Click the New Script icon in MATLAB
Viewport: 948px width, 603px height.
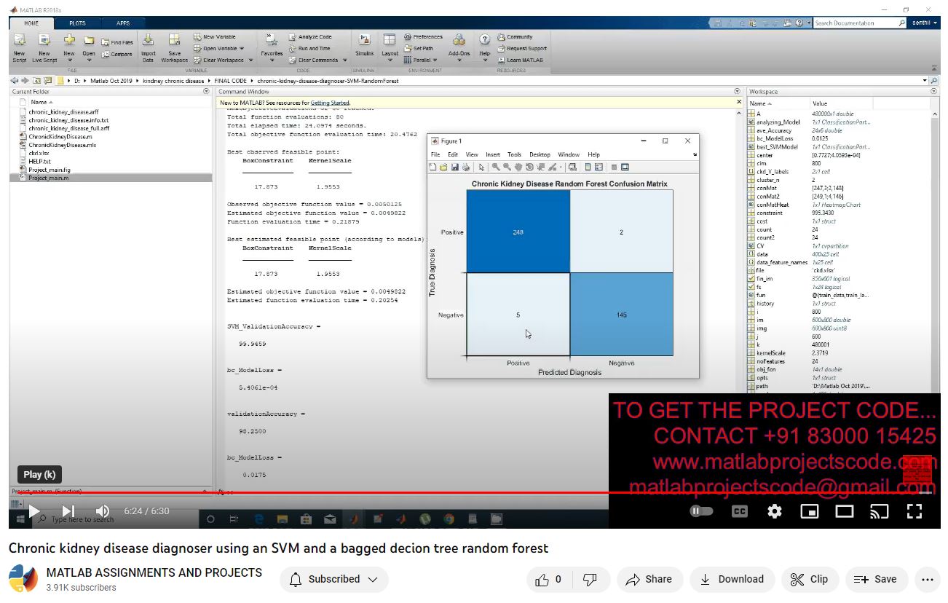[20, 42]
